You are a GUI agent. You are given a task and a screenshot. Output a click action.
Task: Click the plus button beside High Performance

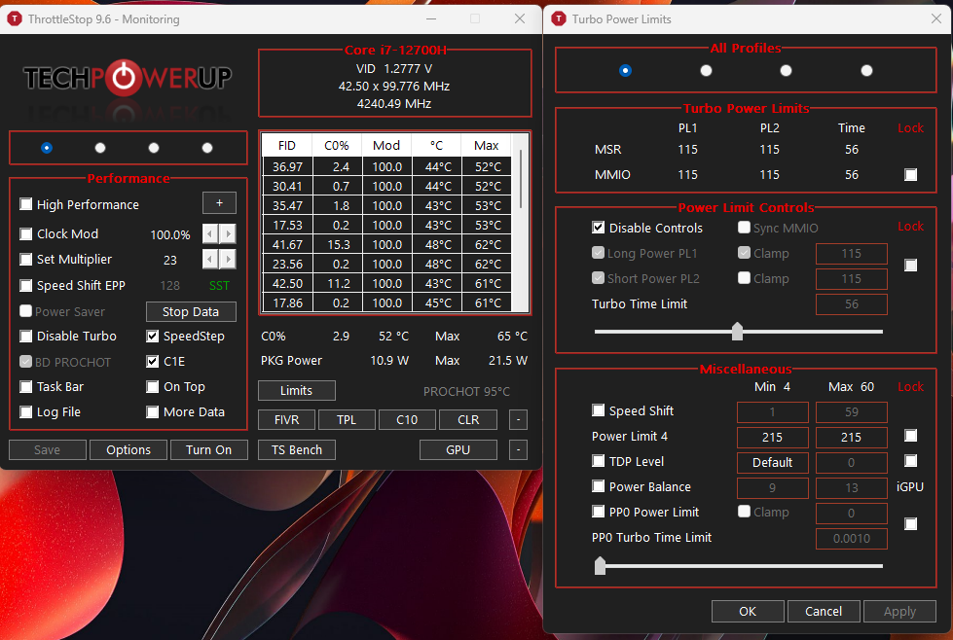coord(219,203)
